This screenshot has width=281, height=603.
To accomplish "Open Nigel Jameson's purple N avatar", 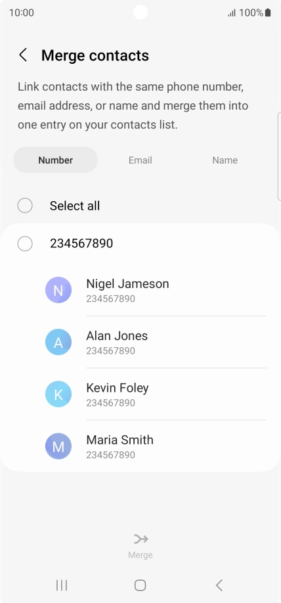I will point(58,290).
